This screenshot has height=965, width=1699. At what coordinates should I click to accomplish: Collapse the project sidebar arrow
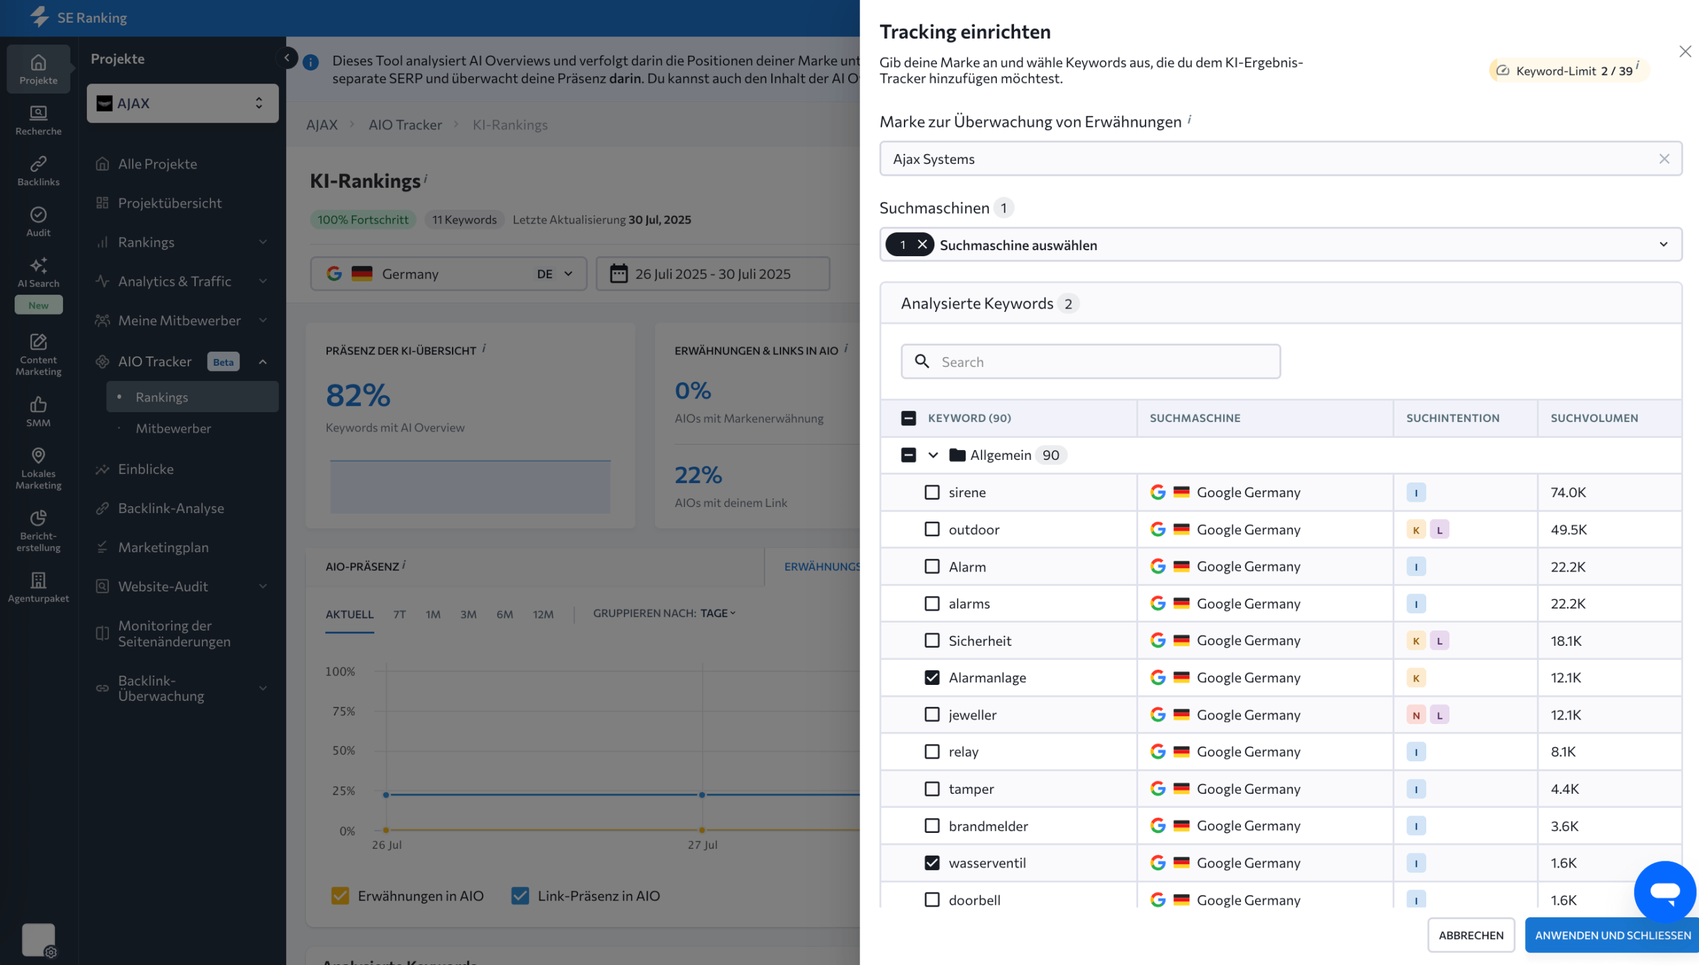click(287, 58)
